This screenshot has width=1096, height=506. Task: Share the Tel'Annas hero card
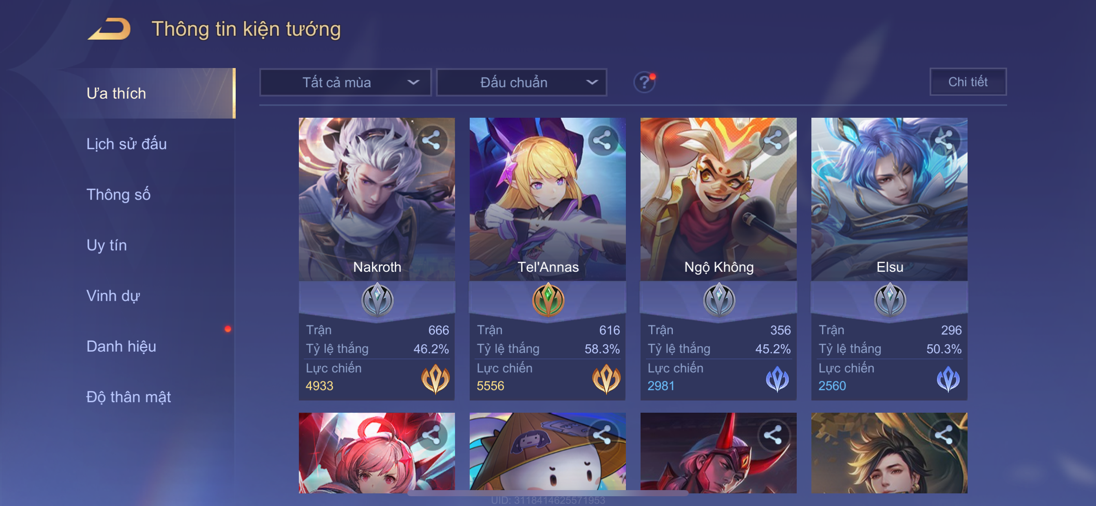[603, 140]
